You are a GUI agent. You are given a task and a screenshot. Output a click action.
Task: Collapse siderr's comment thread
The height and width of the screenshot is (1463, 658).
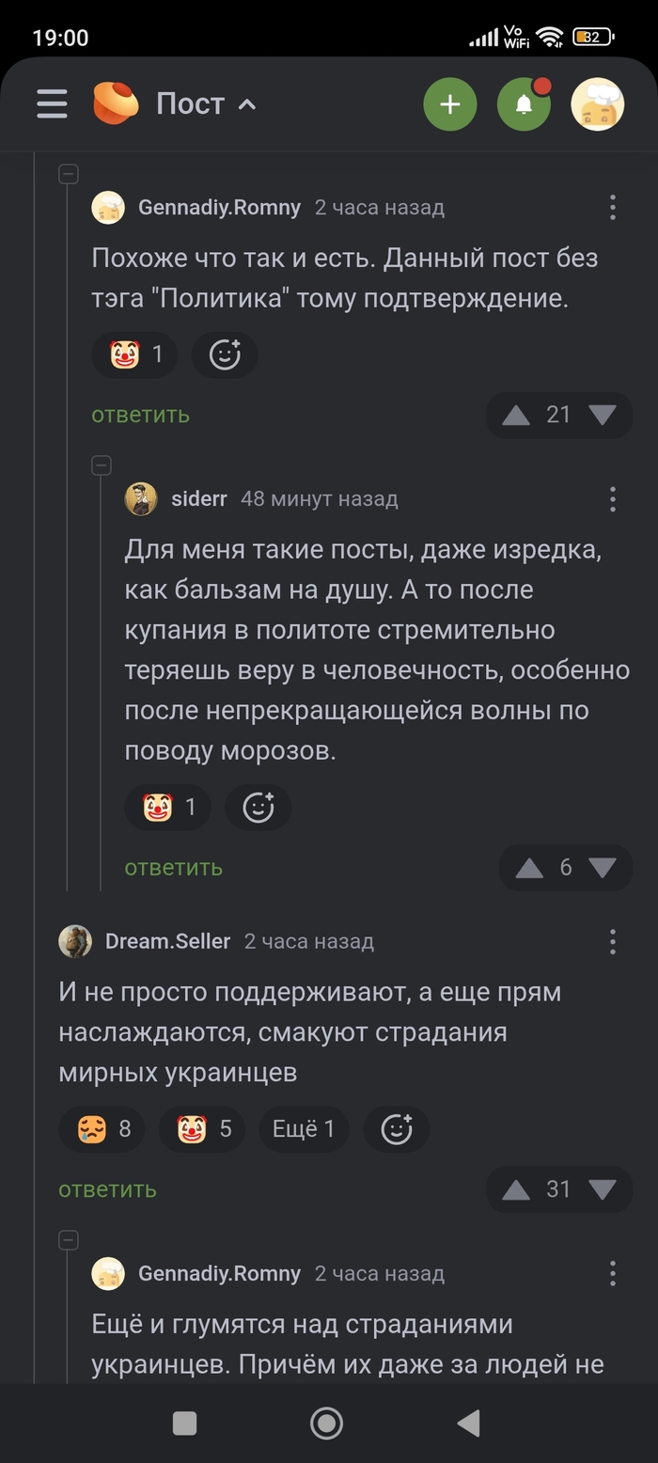coord(102,465)
